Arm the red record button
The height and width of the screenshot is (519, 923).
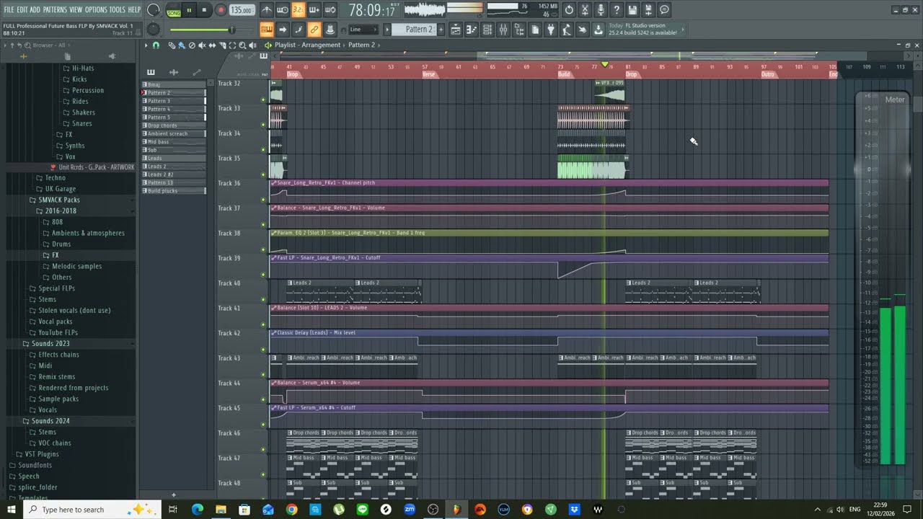tap(220, 10)
